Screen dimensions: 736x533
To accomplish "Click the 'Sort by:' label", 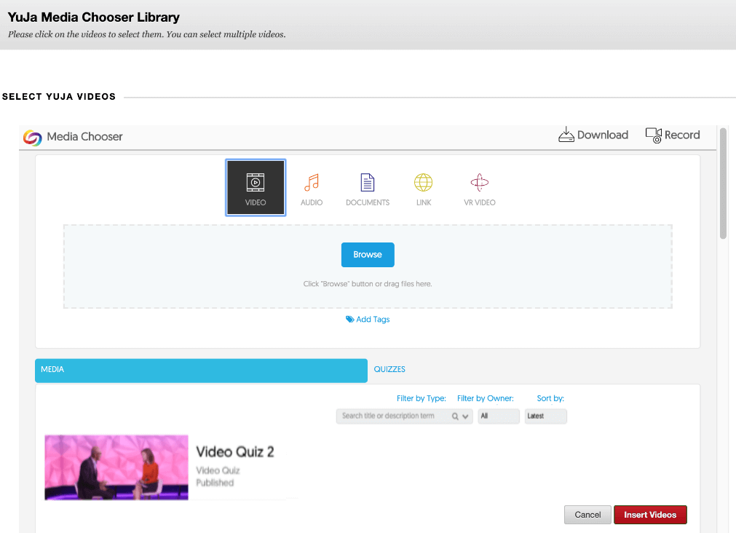I will (x=550, y=398).
